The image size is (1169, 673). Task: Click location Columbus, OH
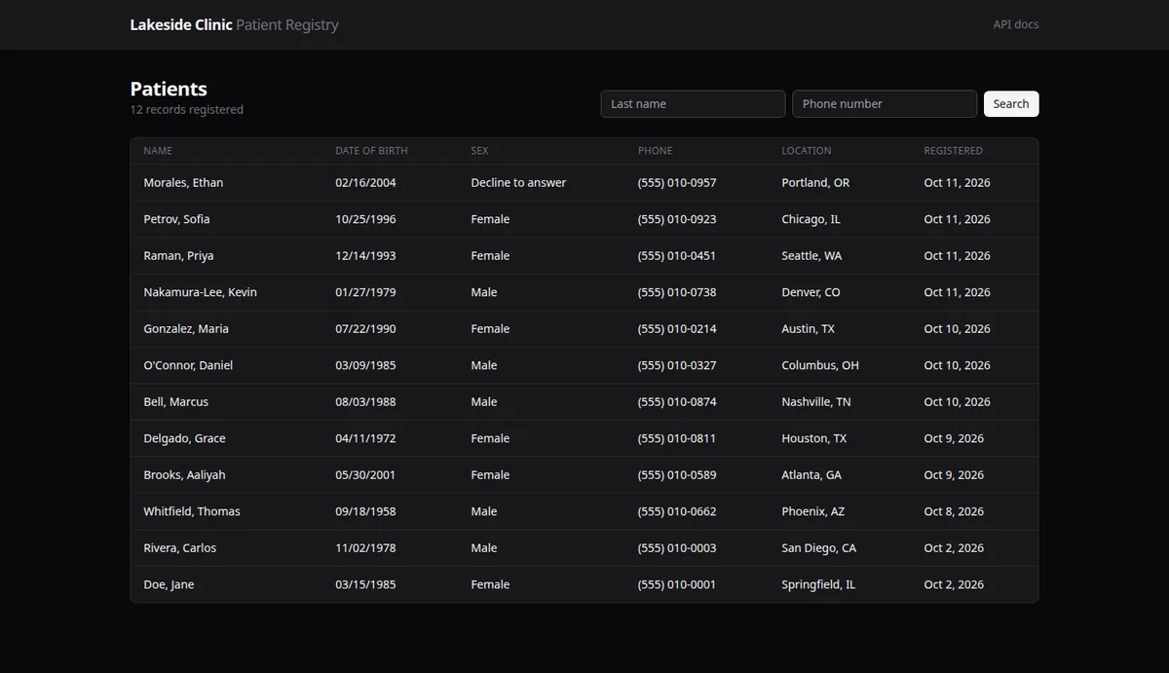point(820,365)
